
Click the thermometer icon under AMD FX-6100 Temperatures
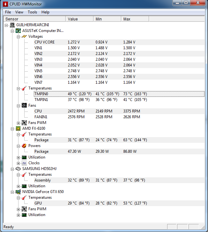coord(24,134)
